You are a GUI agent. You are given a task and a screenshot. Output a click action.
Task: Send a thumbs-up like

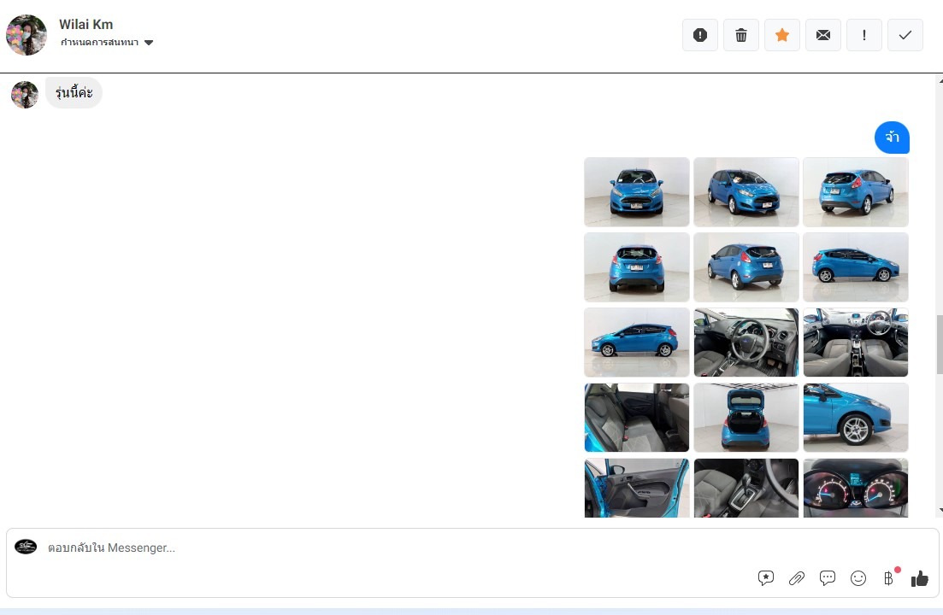[920, 578]
